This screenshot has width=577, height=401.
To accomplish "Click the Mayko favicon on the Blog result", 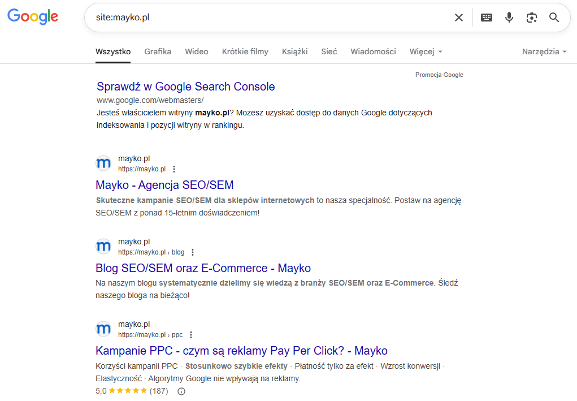I will (x=103, y=247).
